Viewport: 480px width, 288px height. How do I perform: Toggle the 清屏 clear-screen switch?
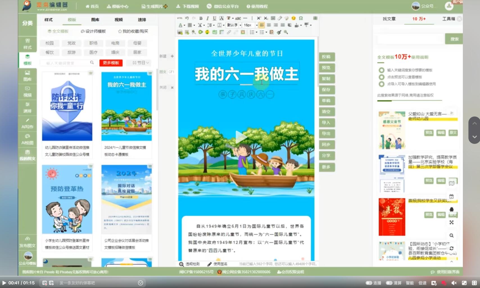389,283
